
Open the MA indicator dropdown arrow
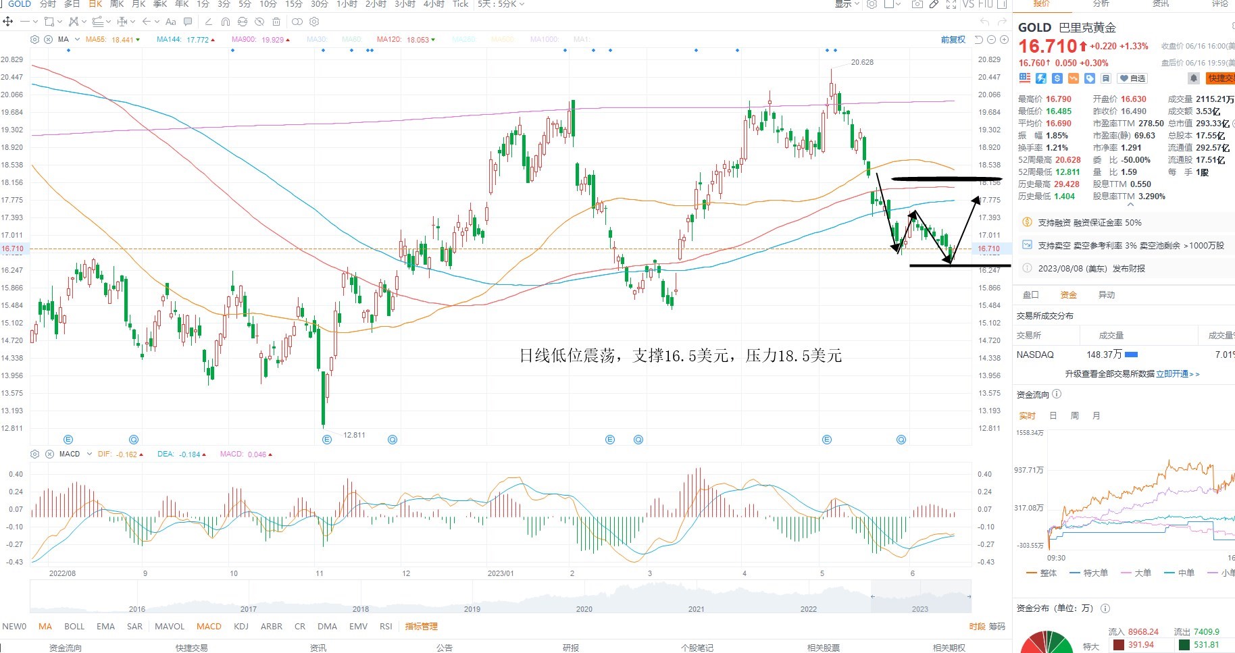click(x=77, y=40)
